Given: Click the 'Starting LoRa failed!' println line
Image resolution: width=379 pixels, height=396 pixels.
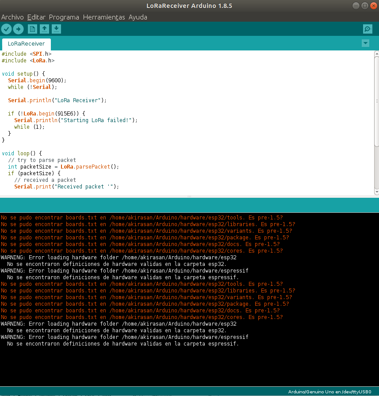Looking at the screenshot, I should pyautogui.click(x=76, y=120).
